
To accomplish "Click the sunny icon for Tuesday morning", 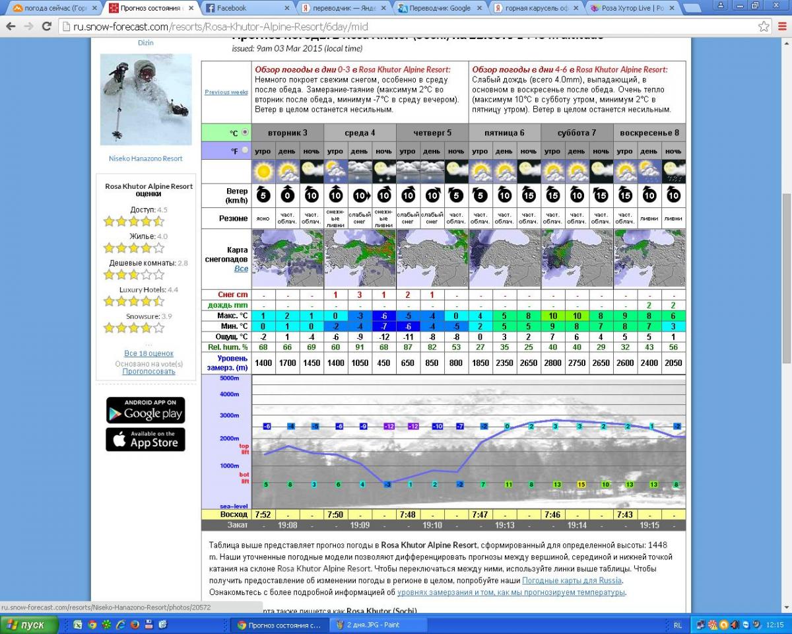I will [263, 172].
